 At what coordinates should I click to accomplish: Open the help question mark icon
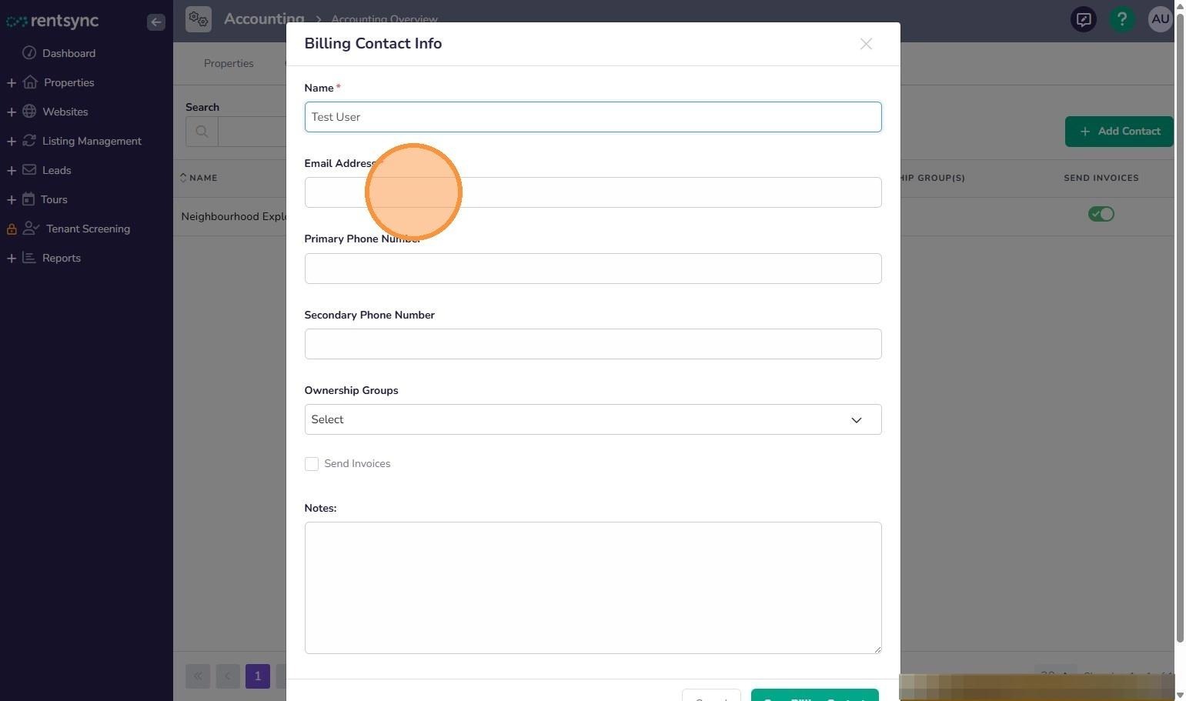[x=1122, y=19]
